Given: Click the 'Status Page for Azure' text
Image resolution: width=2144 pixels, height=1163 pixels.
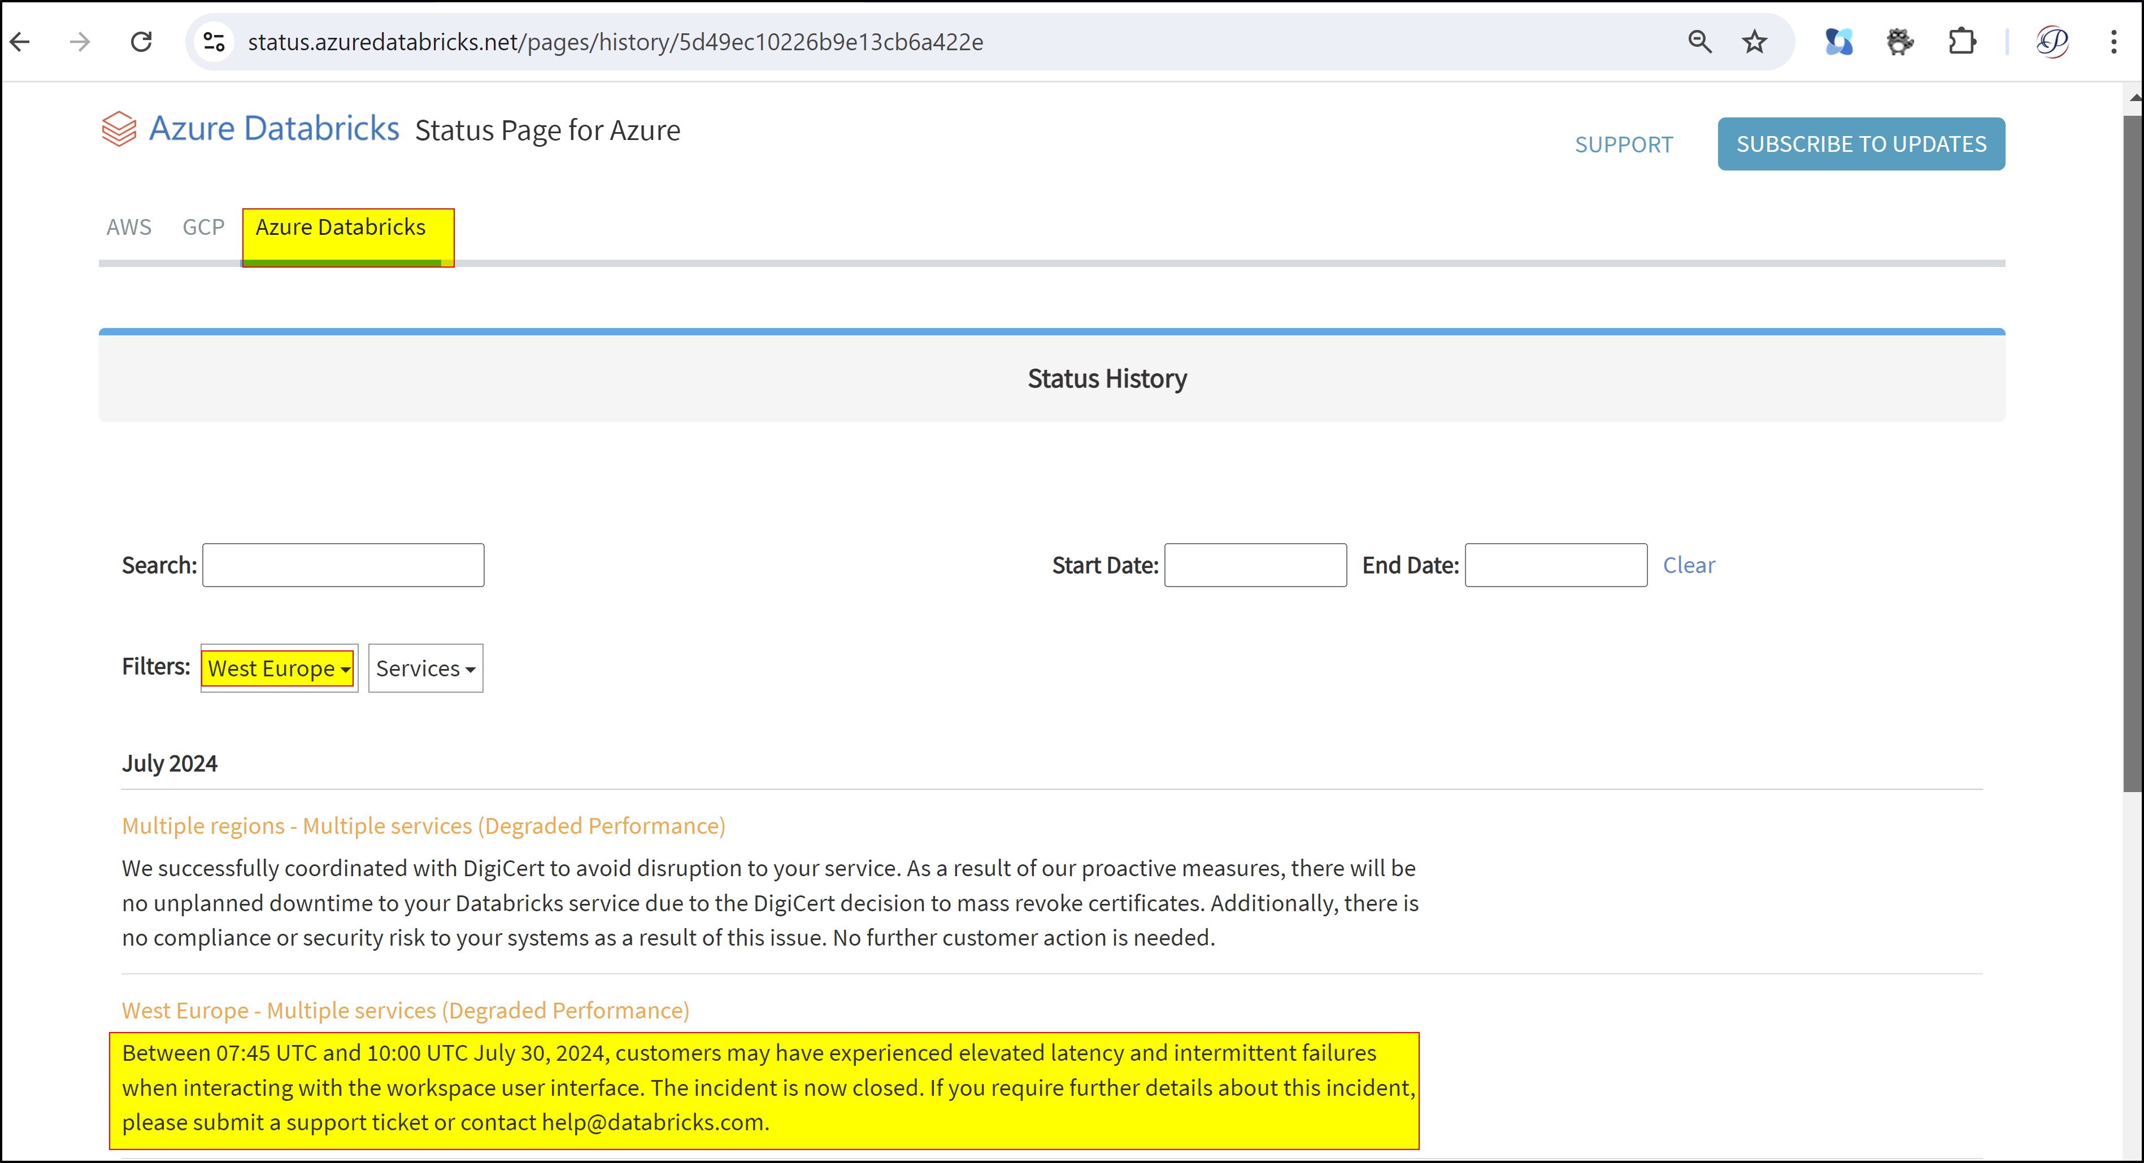Looking at the screenshot, I should coord(547,130).
